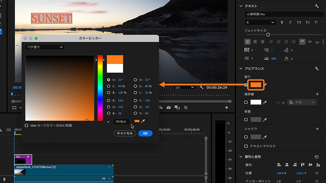
Task: Reset the align and transform section
Action: click(317, 157)
